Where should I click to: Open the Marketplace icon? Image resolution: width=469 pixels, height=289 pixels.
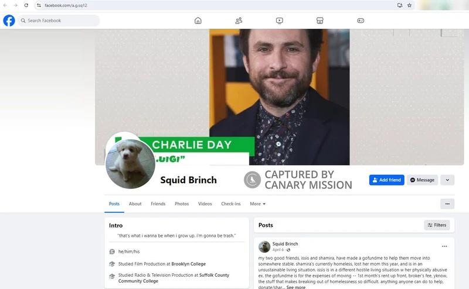[320, 20]
